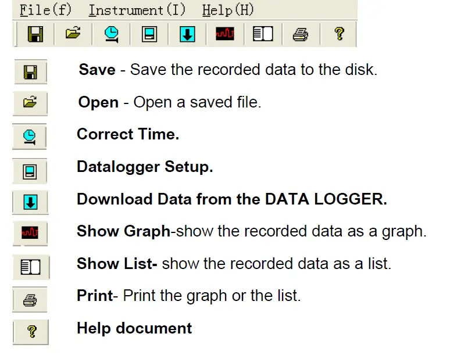This screenshot has height=355, width=450.
Task: Click the Open folder icon in the top toolbar
Action: (73, 34)
